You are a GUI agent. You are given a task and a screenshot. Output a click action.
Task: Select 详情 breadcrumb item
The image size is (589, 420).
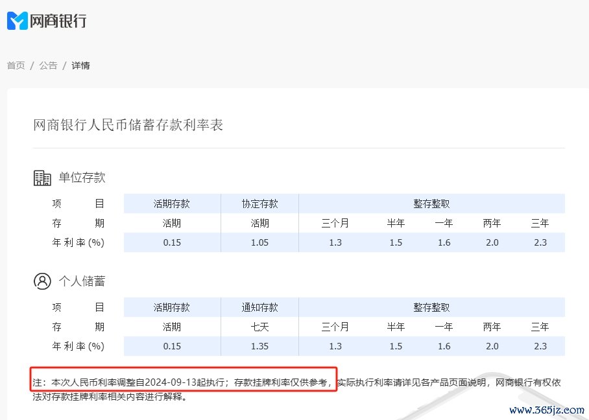click(x=80, y=65)
